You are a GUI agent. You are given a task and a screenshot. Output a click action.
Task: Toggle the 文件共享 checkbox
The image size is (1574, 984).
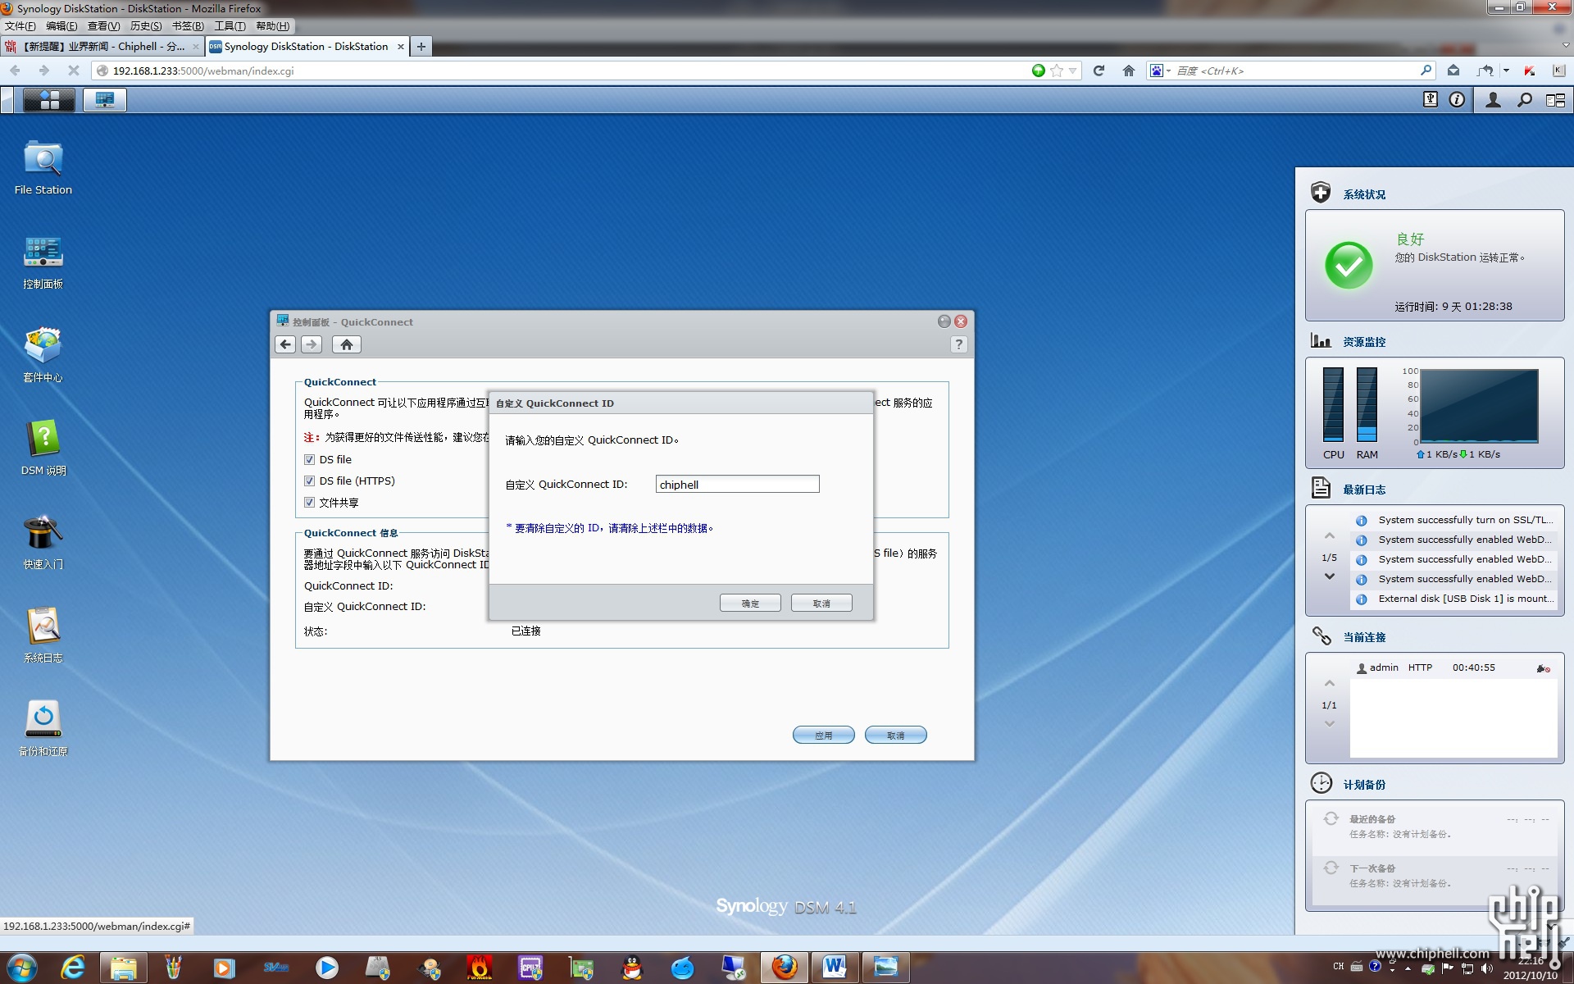310,503
